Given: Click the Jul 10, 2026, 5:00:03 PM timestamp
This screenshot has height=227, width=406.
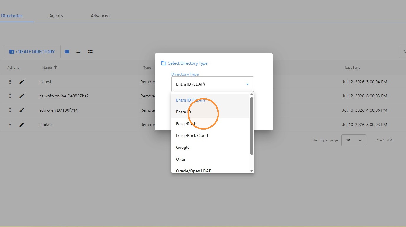Looking at the screenshot, I should pos(365,125).
